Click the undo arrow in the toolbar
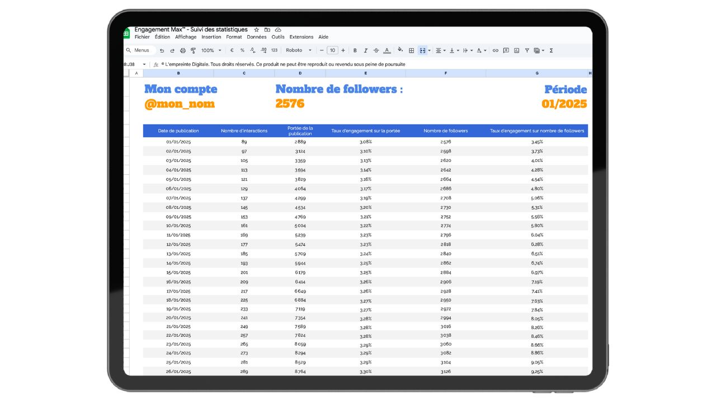 pyautogui.click(x=162, y=50)
